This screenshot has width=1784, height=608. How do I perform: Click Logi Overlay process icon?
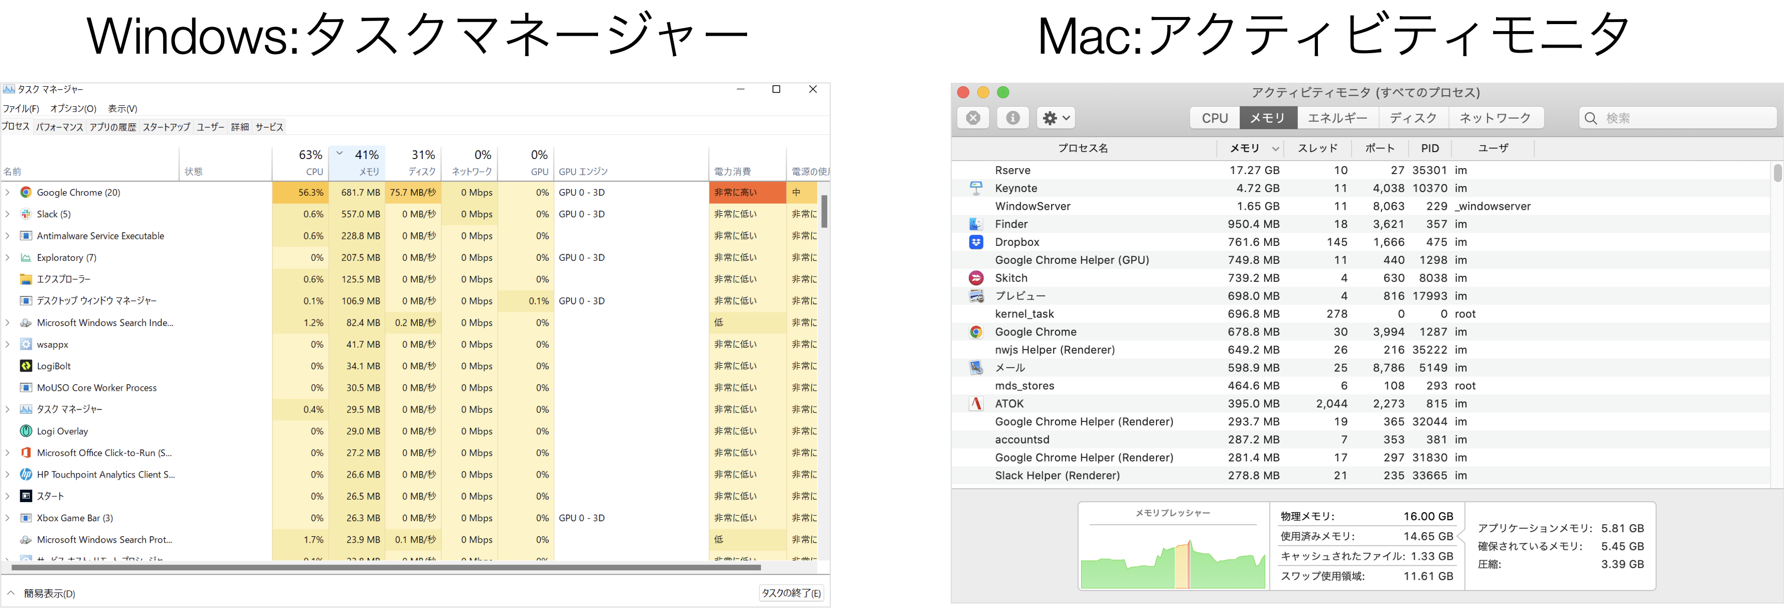tap(26, 431)
